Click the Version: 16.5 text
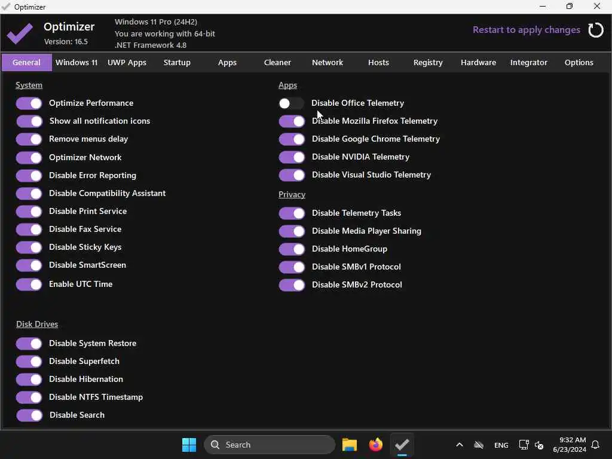 click(x=66, y=42)
